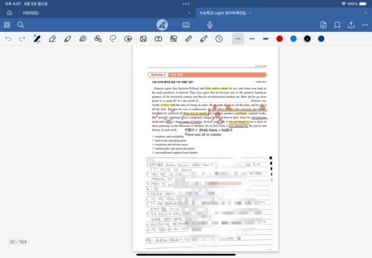
Task: Close the 1112(정답) tab
Action: pos(189,13)
